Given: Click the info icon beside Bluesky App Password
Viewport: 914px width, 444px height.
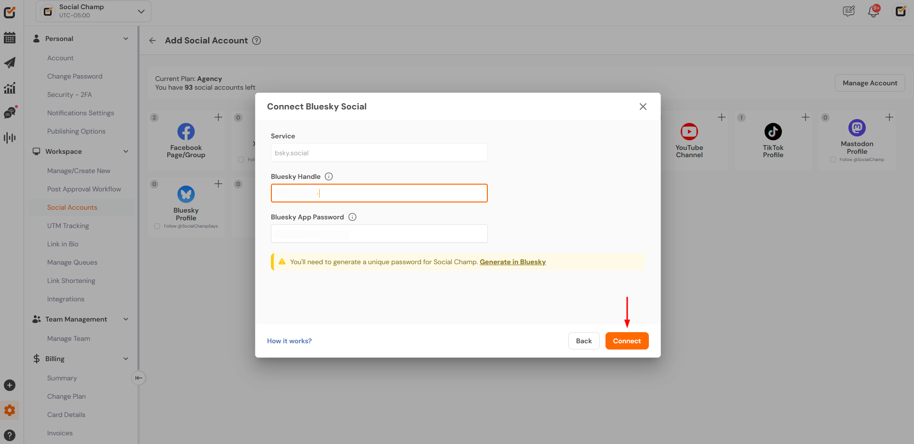Looking at the screenshot, I should point(352,217).
